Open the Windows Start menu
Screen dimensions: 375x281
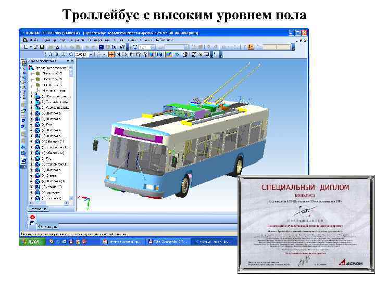pyautogui.click(x=32, y=241)
